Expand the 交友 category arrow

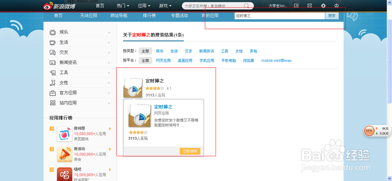coord(109,52)
